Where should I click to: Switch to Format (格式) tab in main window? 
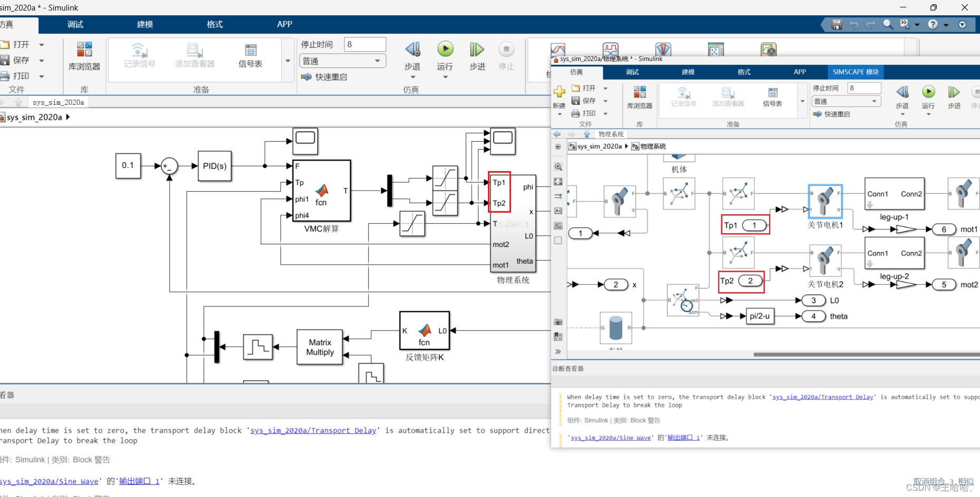[214, 24]
